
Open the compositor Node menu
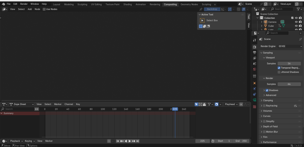(x=37, y=9)
